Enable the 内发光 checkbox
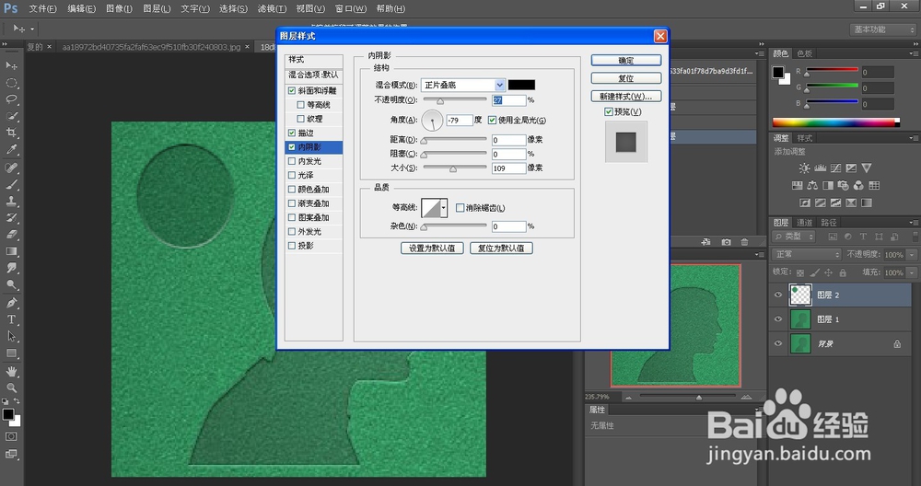Viewport: 921px width, 486px height. [292, 161]
